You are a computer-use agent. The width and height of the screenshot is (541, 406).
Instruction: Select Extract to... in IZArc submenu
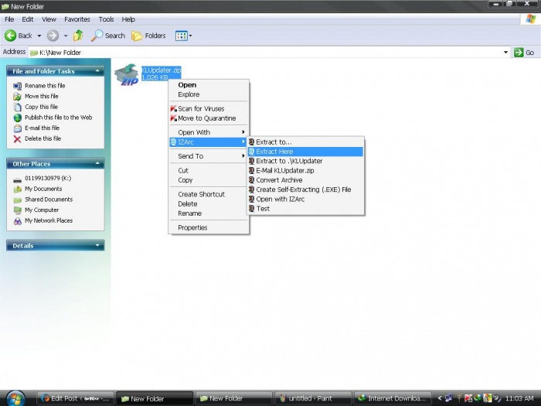coord(305,142)
